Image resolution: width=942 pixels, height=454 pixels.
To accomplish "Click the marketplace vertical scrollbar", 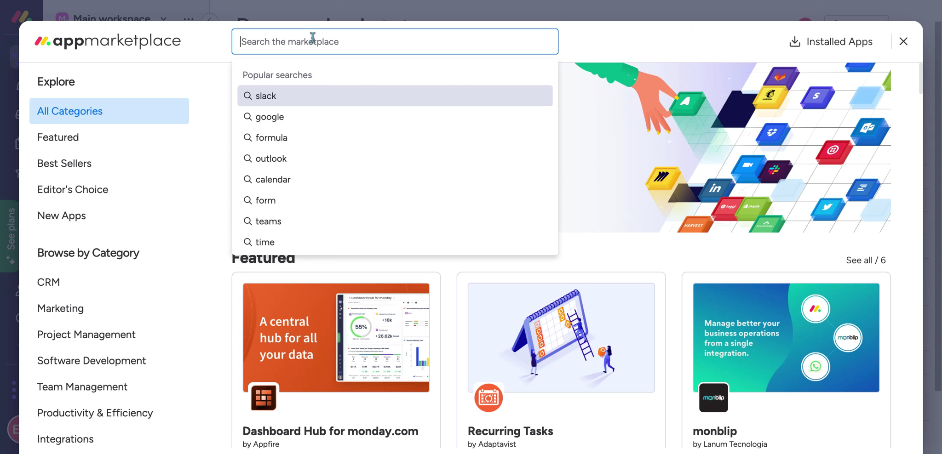I will coord(920,79).
